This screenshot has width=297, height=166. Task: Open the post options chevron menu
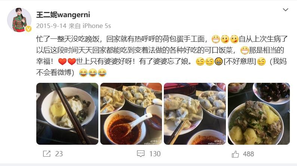pos(285,10)
